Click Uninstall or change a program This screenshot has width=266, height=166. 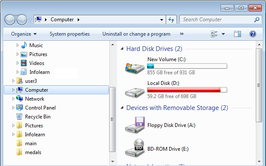tap(136, 34)
